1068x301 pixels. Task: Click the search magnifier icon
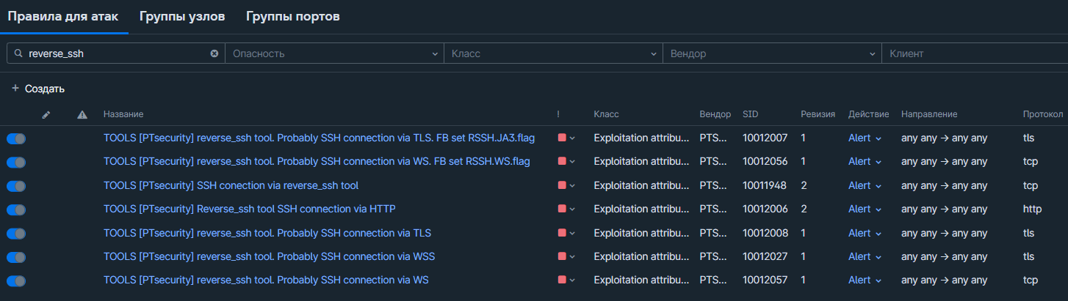(18, 53)
